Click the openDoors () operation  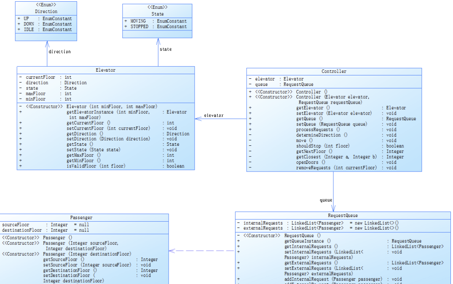click(x=323, y=162)
